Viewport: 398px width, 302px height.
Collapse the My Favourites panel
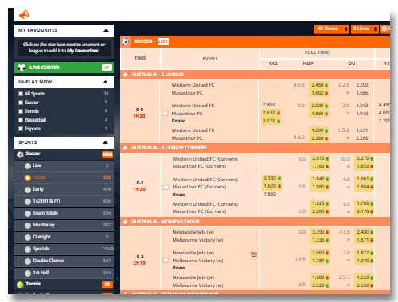tap(106, 30)
